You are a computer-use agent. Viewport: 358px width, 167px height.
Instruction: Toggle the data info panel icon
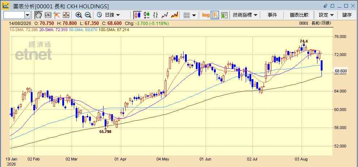coord(215,15)
